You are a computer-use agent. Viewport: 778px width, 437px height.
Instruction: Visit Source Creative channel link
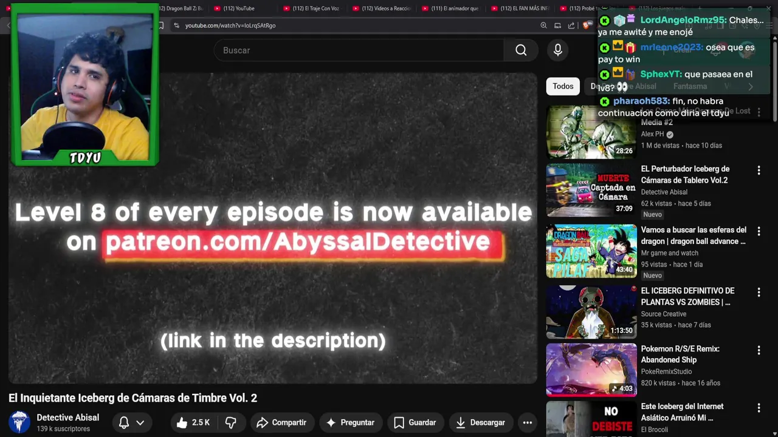[663, 314]
